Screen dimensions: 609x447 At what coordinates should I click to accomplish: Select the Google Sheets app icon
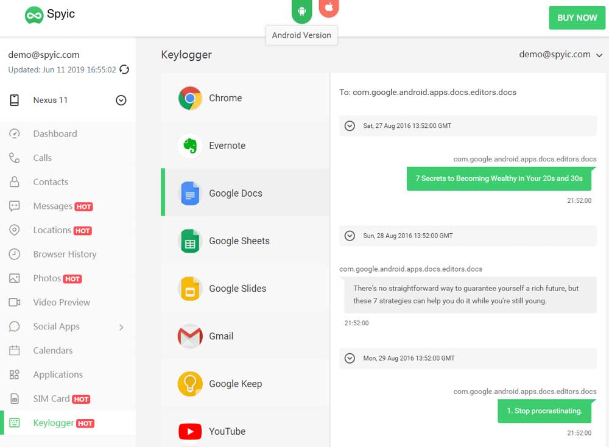[x=189, y=241]
